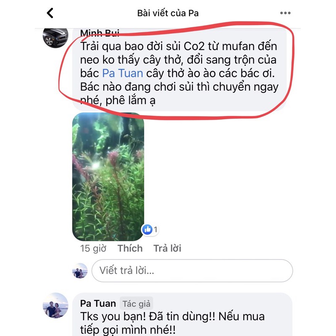336x336 pixels.
Task: Tap the blue like reaction icon
Action: tap(147, 230)
